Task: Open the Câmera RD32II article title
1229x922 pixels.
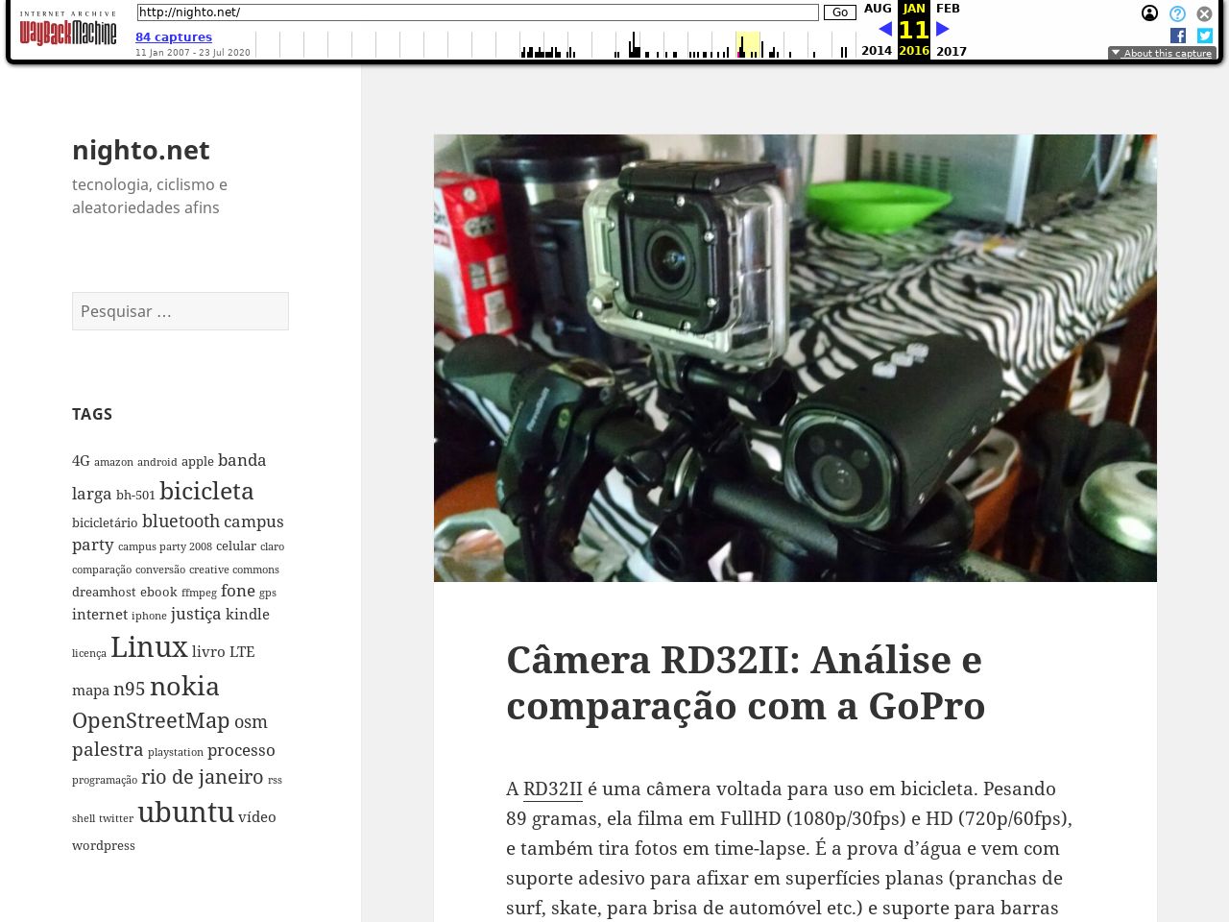Action: [745, 683]
